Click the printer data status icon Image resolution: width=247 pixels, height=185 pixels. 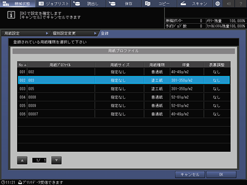coord(20,182)
